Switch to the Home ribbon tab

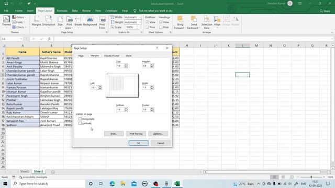coord(19,10)
